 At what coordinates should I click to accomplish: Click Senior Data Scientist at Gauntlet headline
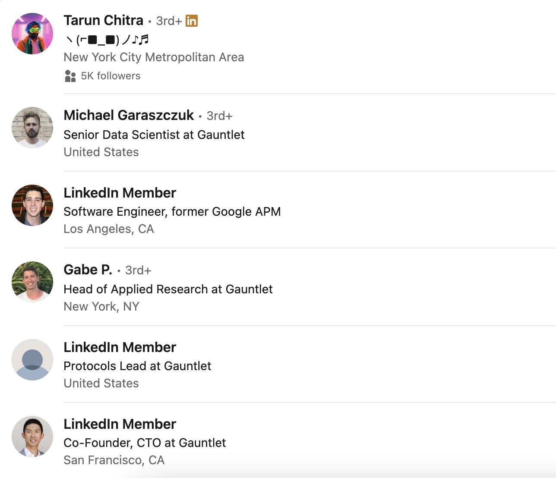154,135
